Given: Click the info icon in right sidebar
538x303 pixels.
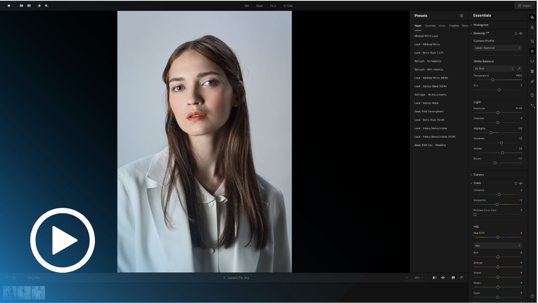Looking at the screenshot, I should coord(532,95).
